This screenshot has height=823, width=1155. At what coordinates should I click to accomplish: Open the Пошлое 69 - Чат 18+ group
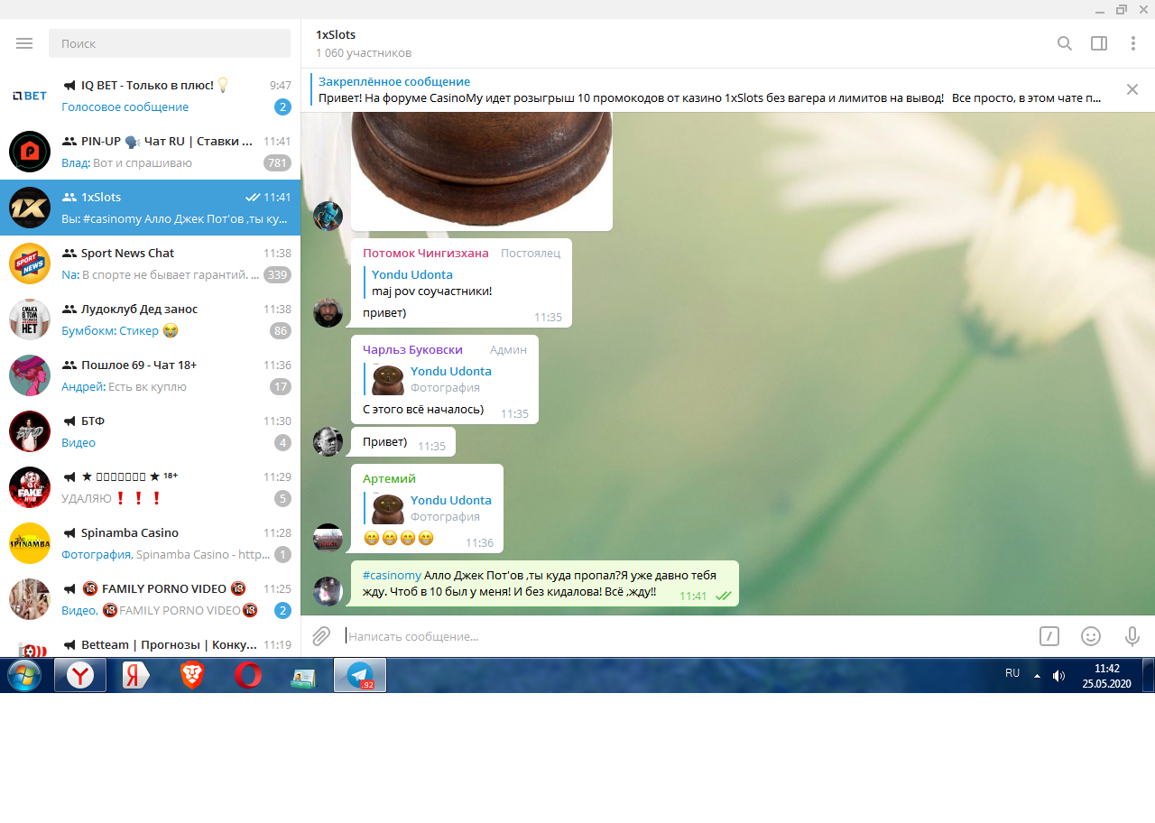(150, 375)
